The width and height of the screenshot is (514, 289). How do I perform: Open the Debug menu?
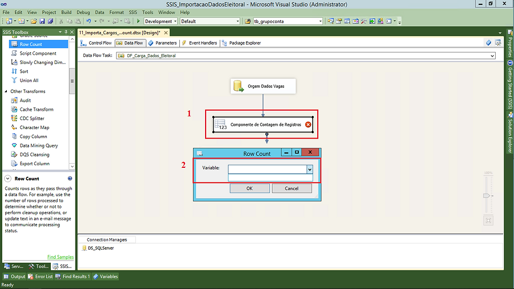(x=83, y=13)
